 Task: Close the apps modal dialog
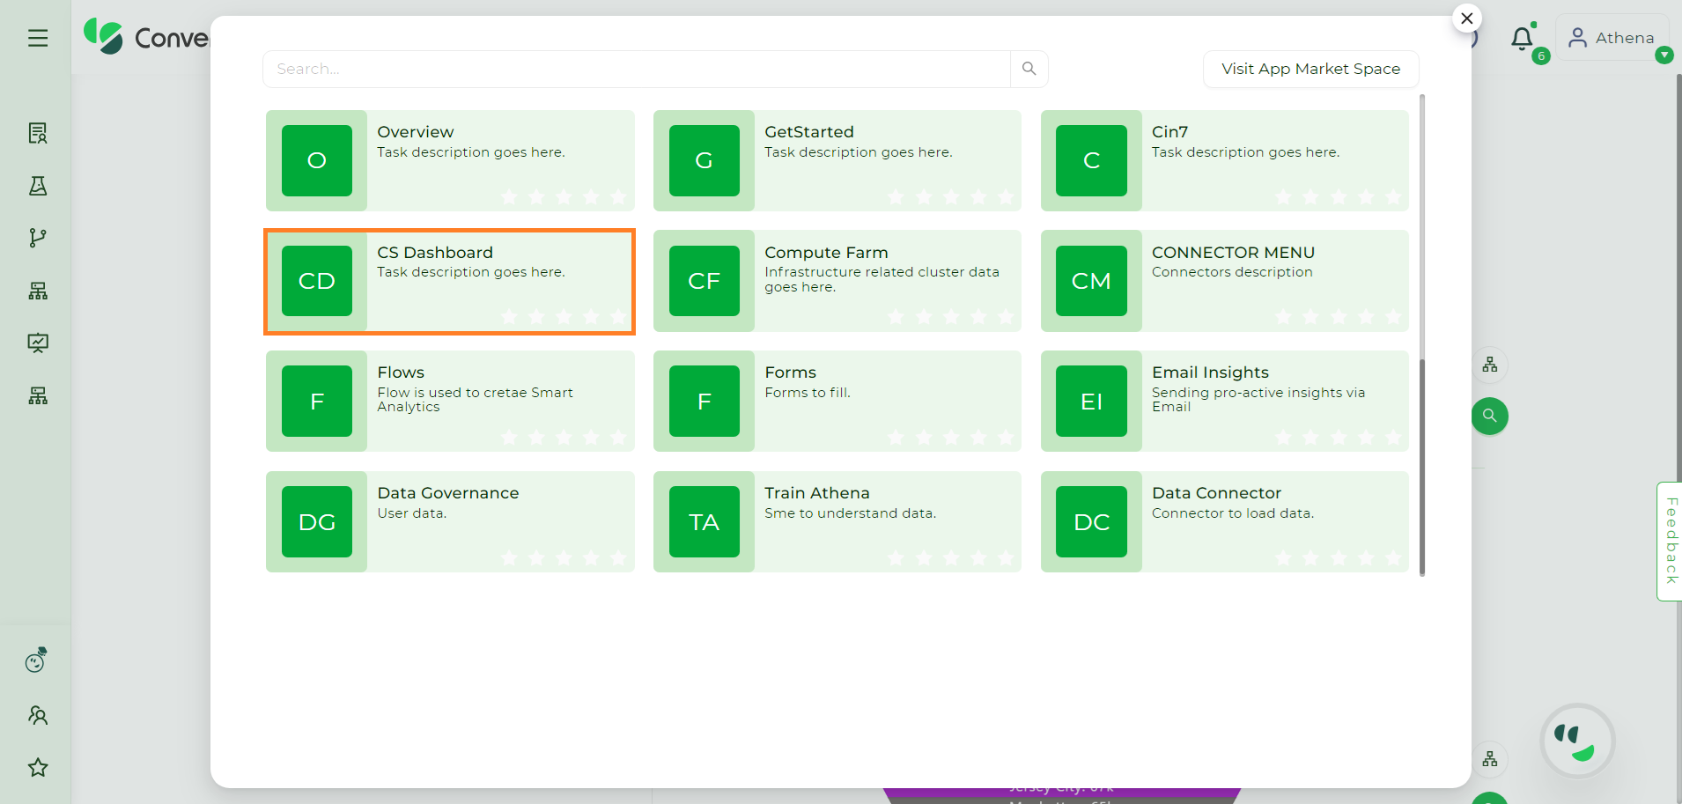[x=1467, y=18]
